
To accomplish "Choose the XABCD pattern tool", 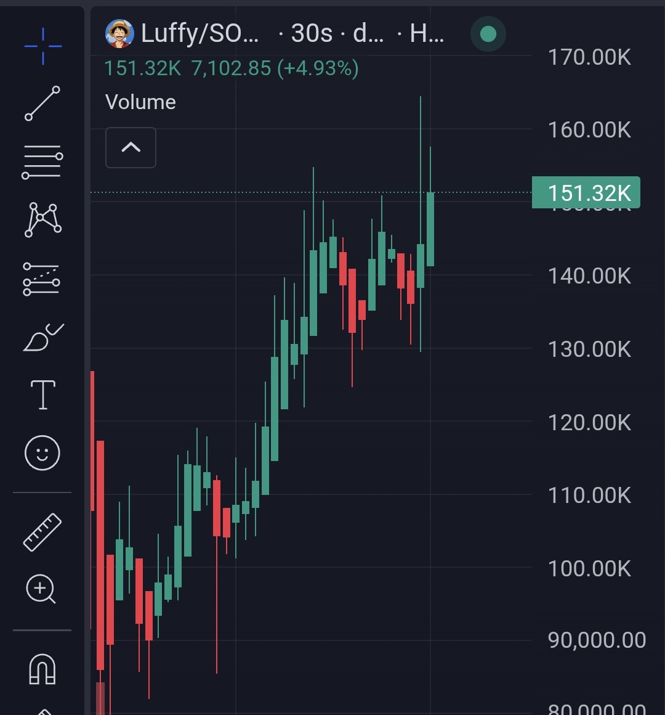I will pyautogui.click(x=43, y=220).
